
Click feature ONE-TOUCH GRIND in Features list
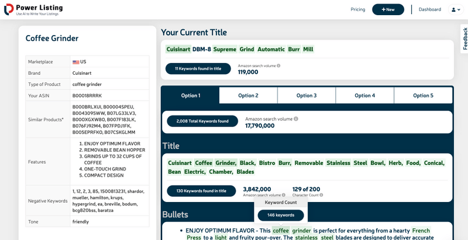coord(105,169)
